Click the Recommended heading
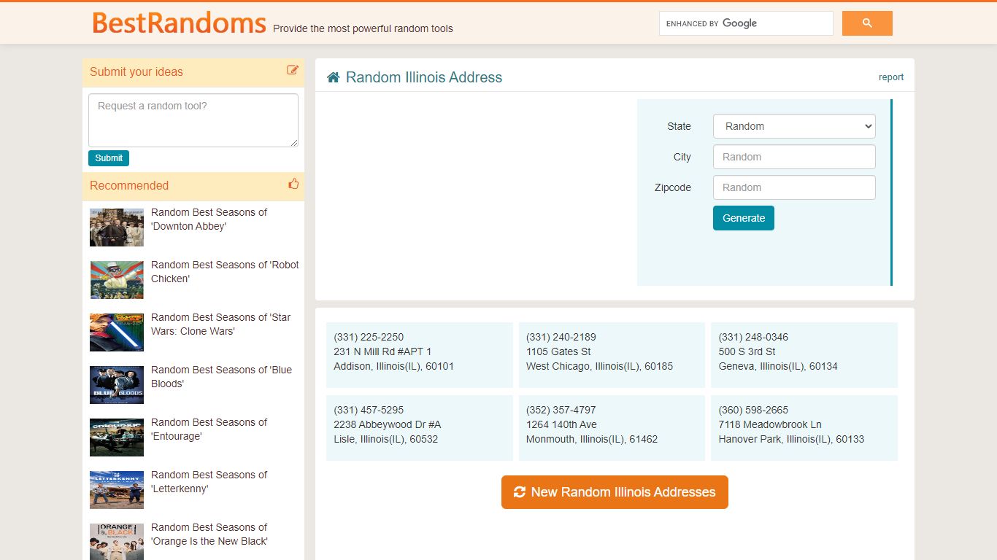Image resolution: width=997 pixels, height=560 pixels. coord(129,185)
